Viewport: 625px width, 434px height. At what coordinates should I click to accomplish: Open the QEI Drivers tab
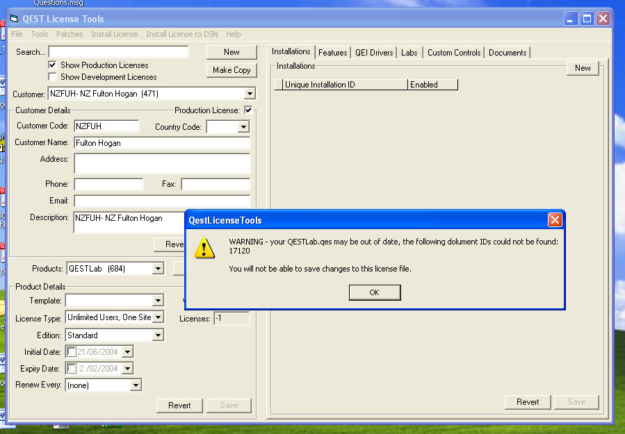tap(374, 53)
